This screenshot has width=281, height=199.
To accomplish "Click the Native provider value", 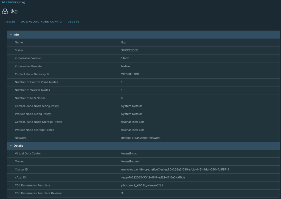I will point(125,66).
